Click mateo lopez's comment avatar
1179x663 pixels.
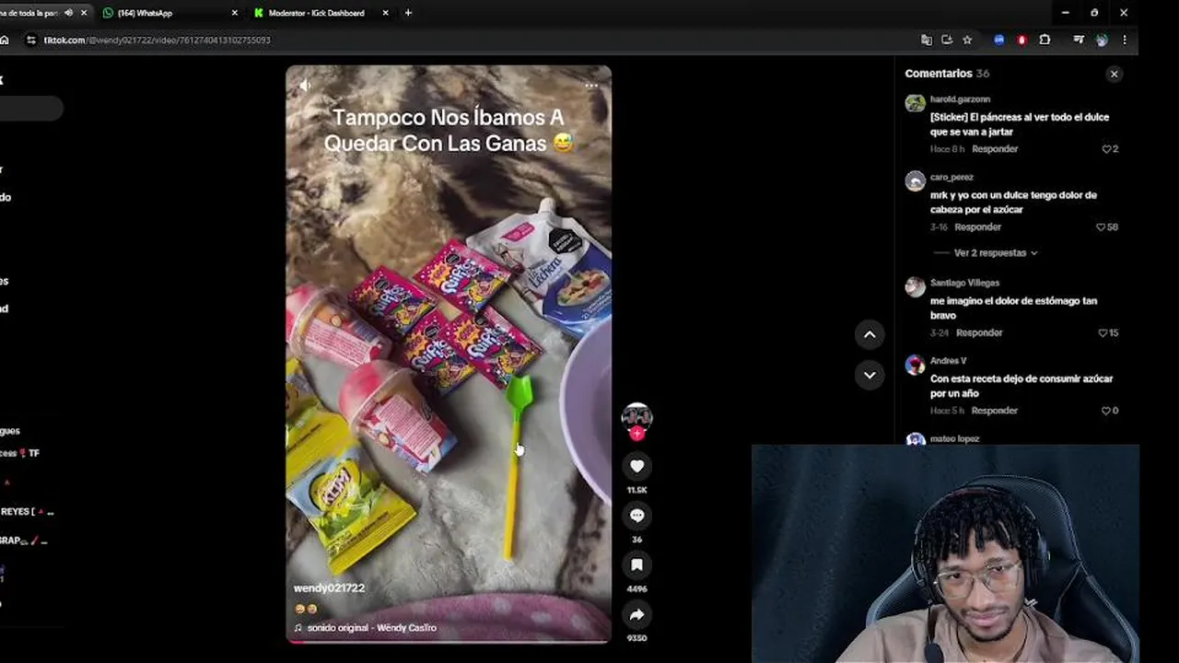pyautogui.click(x=915, y=440)
